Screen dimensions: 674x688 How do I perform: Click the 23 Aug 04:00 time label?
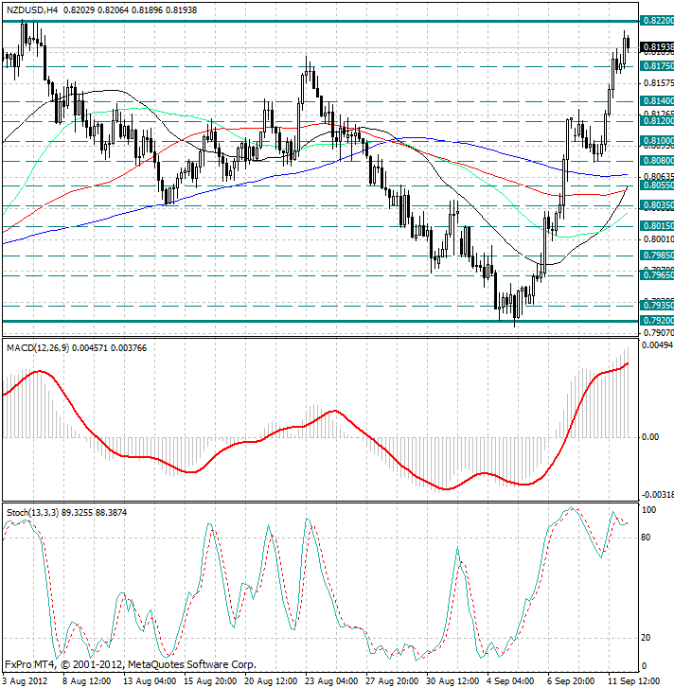[x=331, y=681]
